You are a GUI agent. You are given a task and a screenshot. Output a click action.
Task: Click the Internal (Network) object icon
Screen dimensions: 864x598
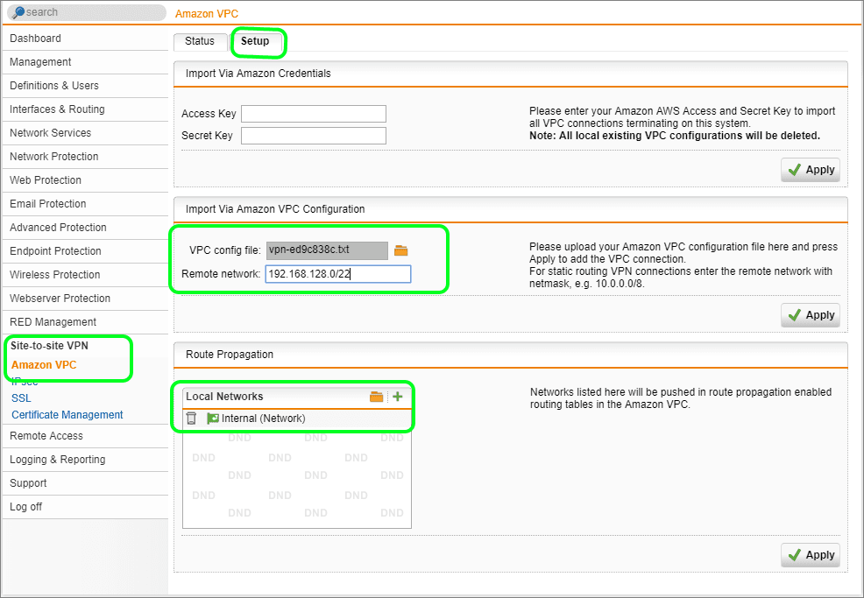click(213, 419)
